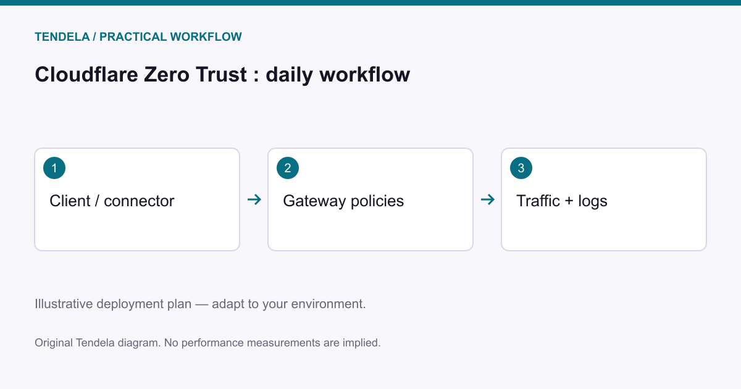Screen dimensions: 741x389
Task: Click the adapt to your environment text
Action: pos(289,304)
